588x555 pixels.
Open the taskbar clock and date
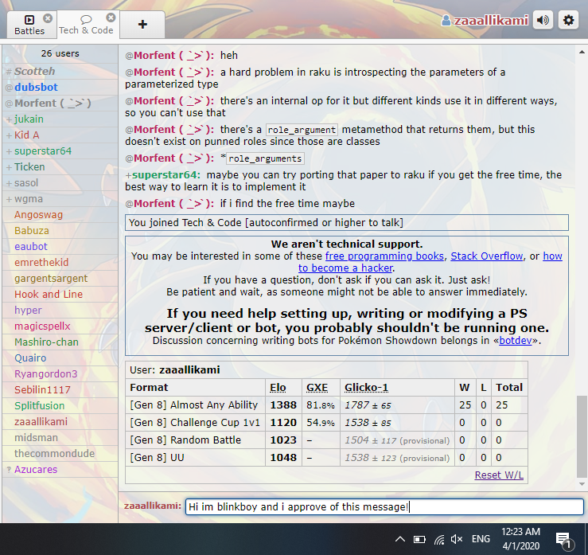[x=520, y=539]
